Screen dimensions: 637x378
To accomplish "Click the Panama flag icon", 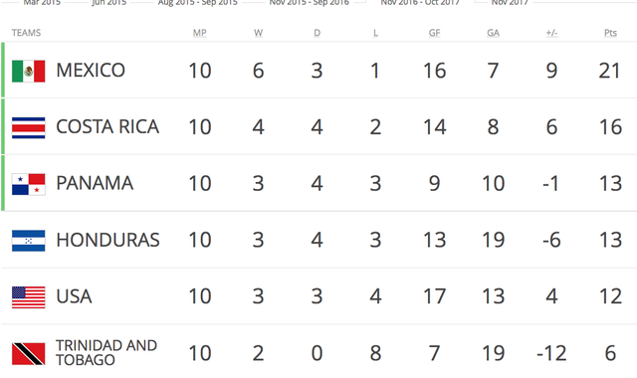I will pos(29,184).
